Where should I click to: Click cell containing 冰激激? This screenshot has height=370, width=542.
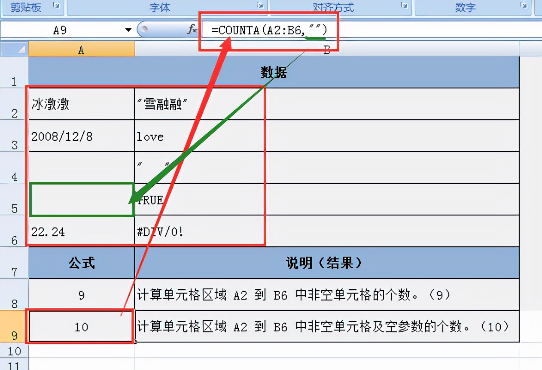(x=82, y=104)
